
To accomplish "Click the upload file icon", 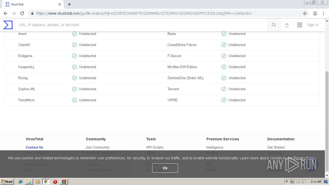I will [287, 25].
